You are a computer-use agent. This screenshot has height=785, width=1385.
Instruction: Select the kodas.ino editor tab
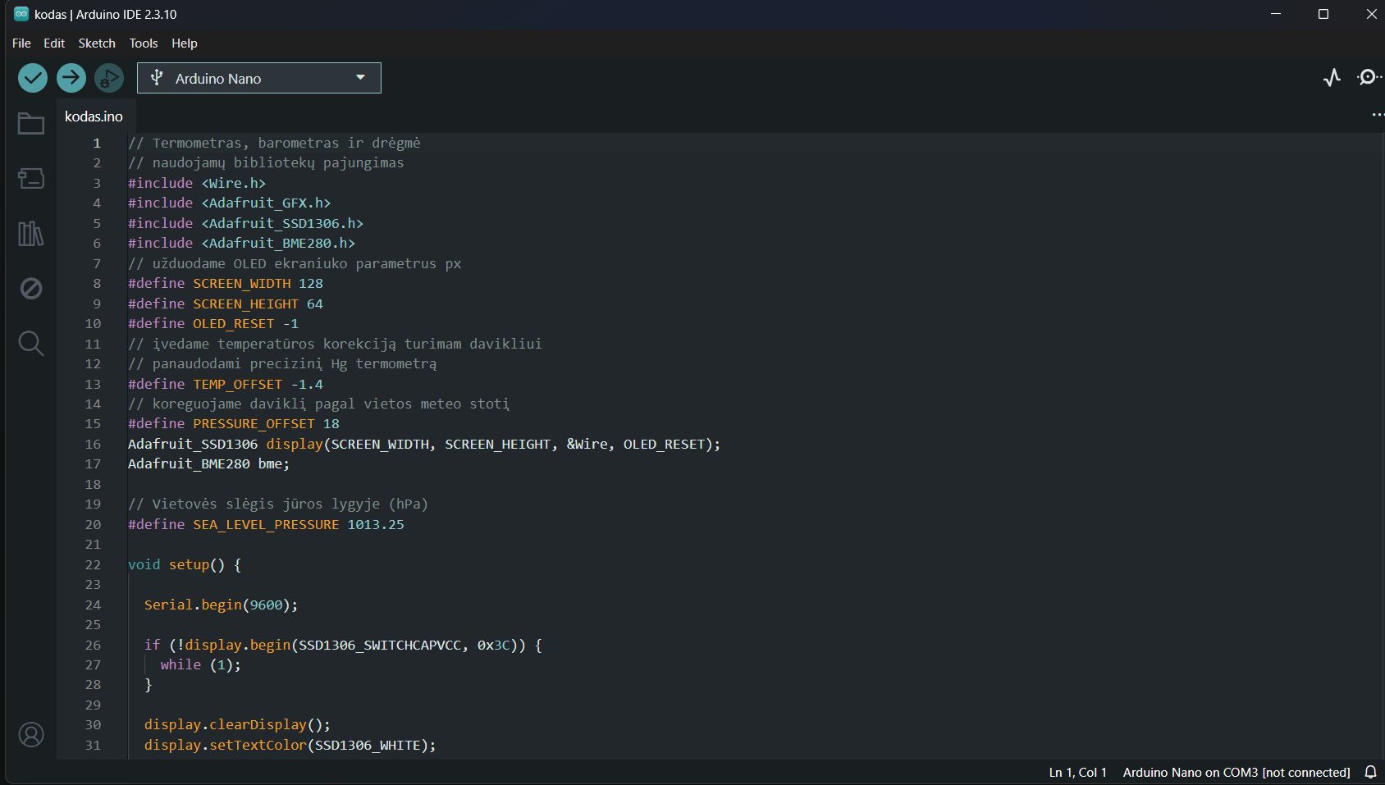pos(94,116)
